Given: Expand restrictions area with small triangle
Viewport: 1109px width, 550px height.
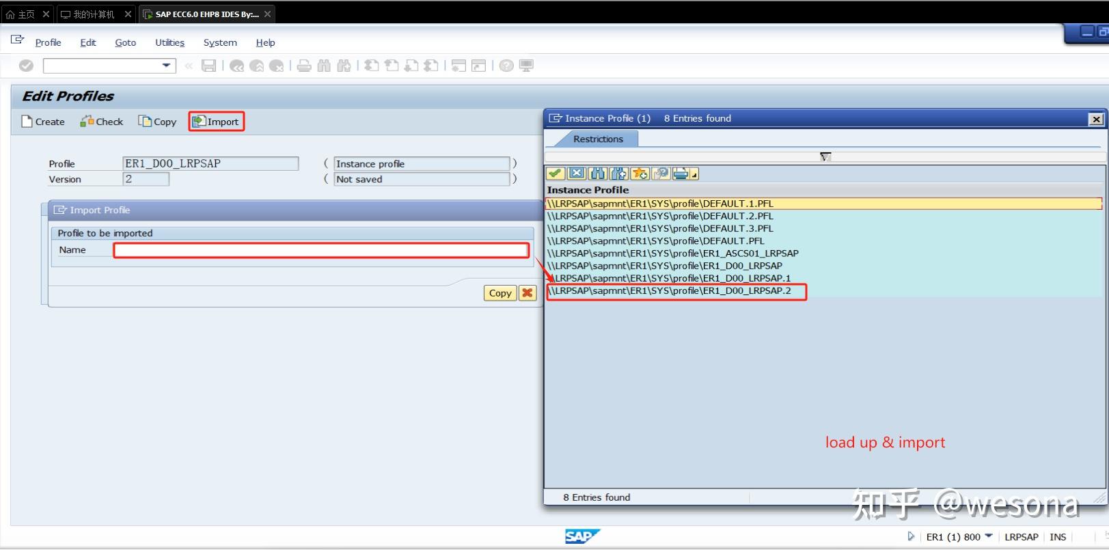Looking at the screenshot, I should click(x=825, y=156).
